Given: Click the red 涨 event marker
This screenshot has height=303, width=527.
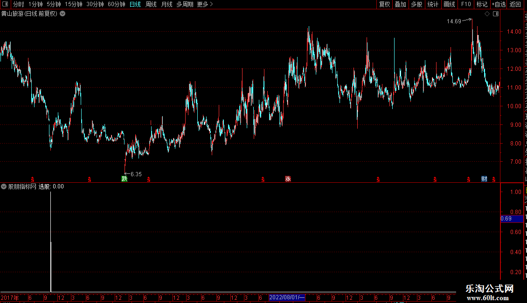Looking at the screenshot, I should 288,179.
